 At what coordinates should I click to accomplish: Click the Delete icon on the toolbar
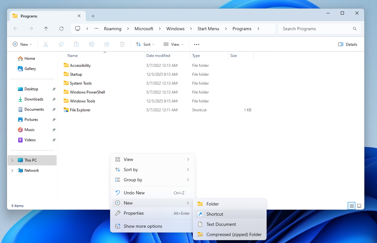(122, 44)
